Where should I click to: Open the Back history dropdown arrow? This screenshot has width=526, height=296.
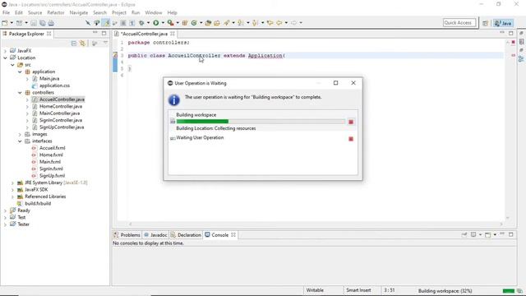286,23
